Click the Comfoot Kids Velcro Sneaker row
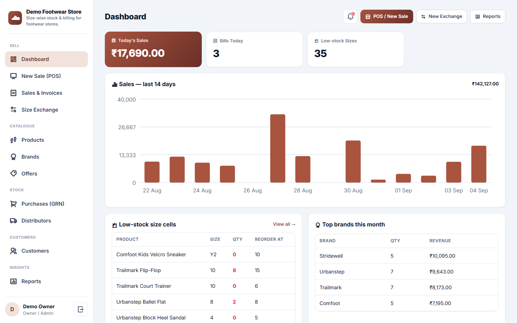 204,254
